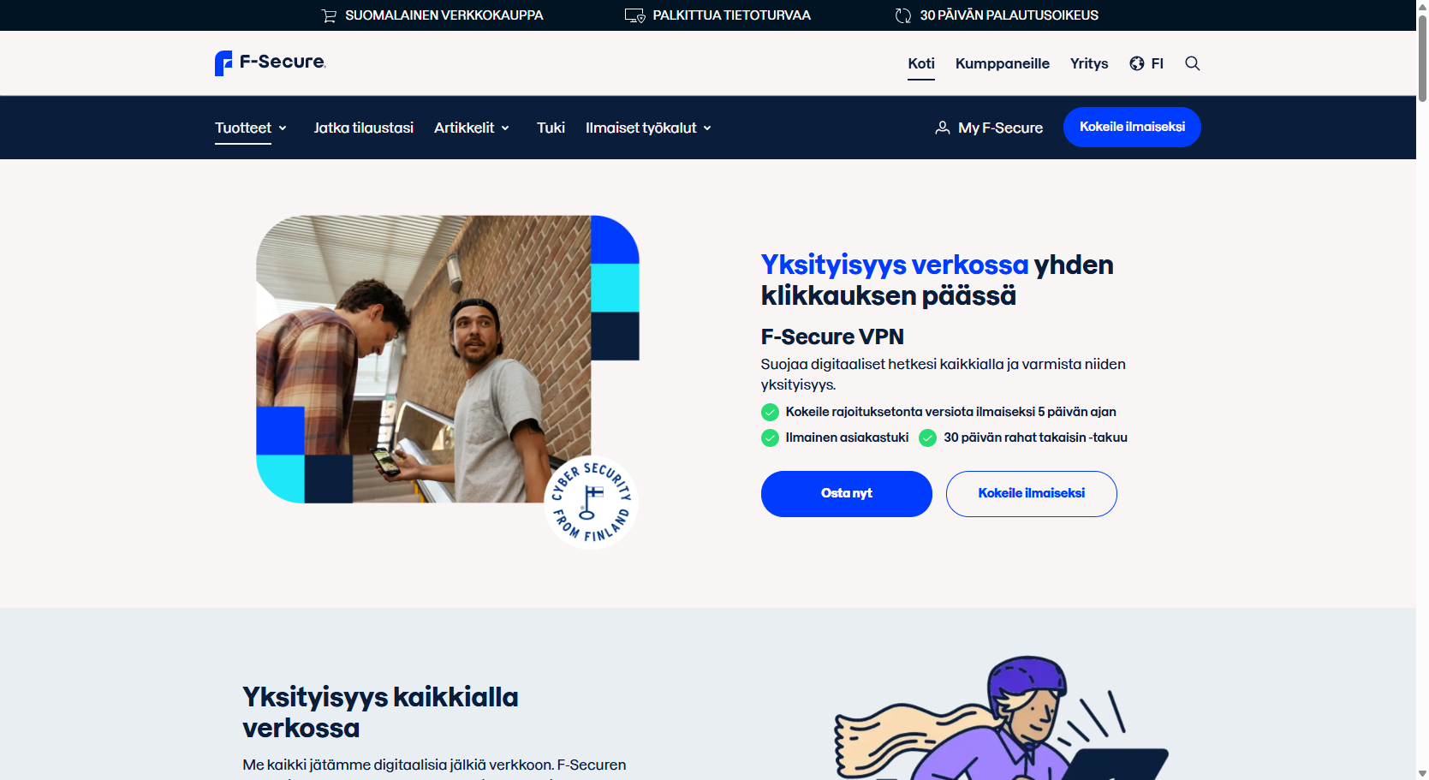This screenshot has height=780, width=1429.
Task: Click the outlined Kokeile ilmaiseksi button
Action: coord(1031,494)
